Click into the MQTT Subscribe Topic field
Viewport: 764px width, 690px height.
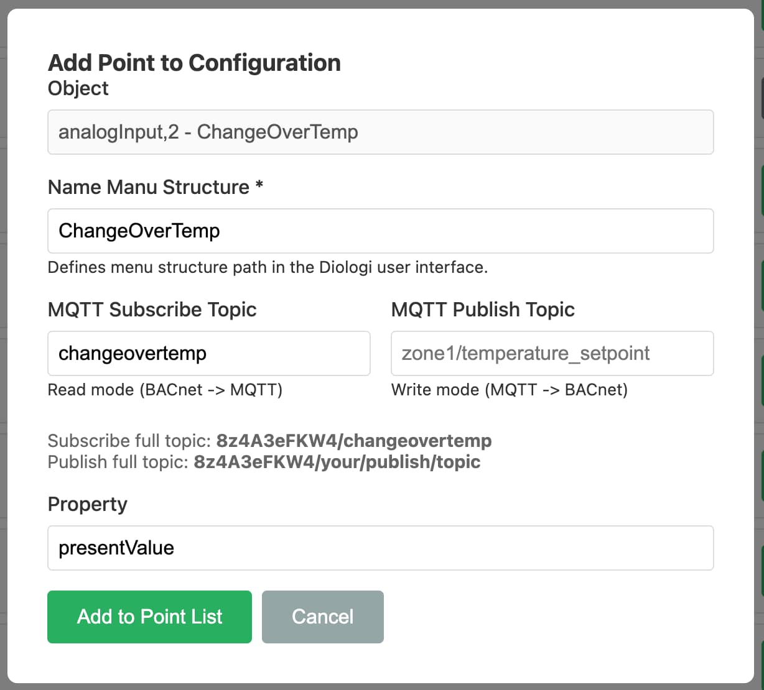coord(208,353)
